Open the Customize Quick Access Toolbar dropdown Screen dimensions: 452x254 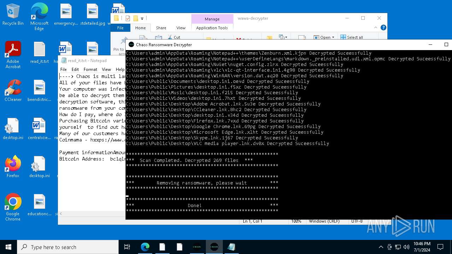[142, 18]
